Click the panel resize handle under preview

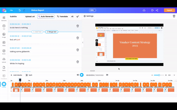[x=92, y=71]
